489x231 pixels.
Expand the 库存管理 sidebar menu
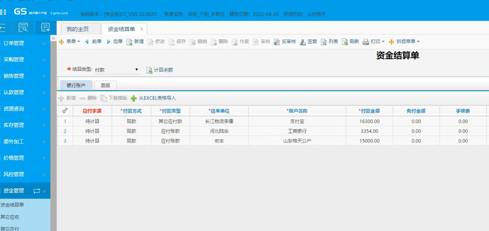click(25, 125)
